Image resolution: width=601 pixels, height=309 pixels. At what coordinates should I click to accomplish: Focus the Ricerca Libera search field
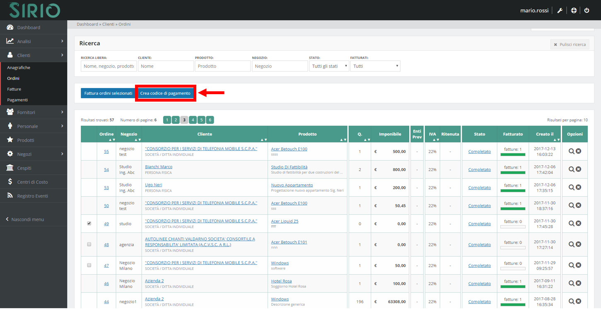[x=109, y=66]
